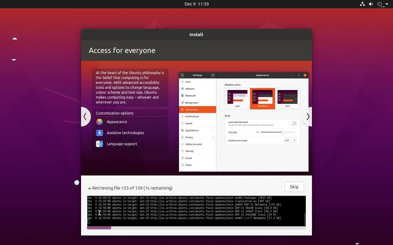Click the Search magnifier sidebar icon

point(182,123)
